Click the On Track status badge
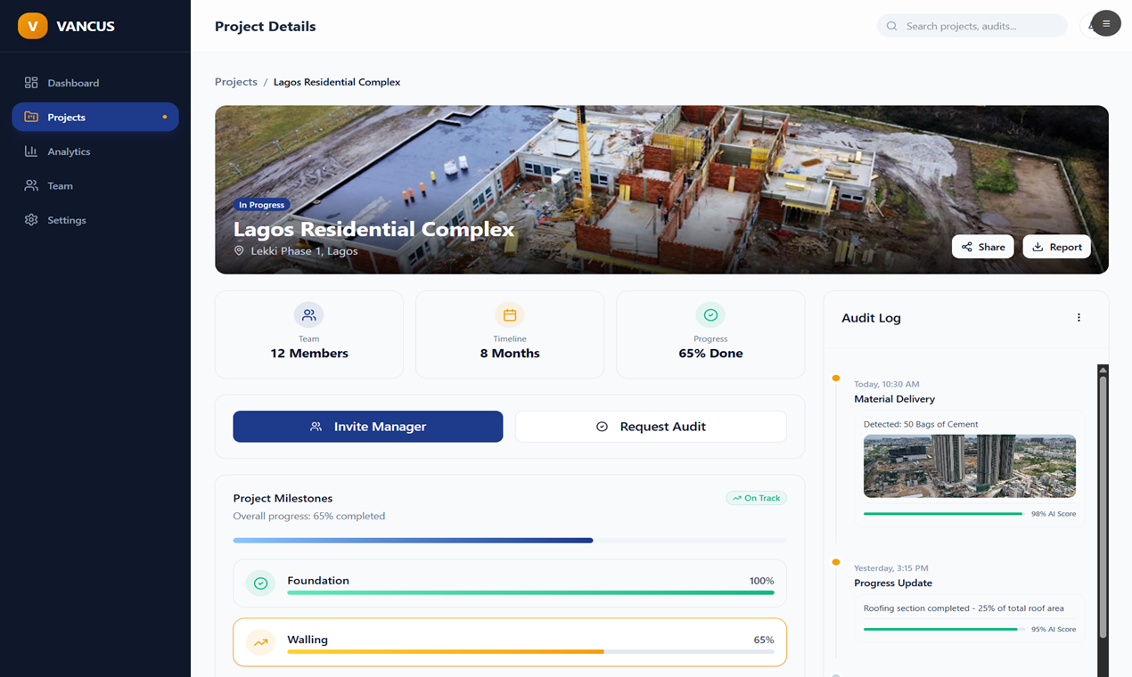 pos(756,498)
